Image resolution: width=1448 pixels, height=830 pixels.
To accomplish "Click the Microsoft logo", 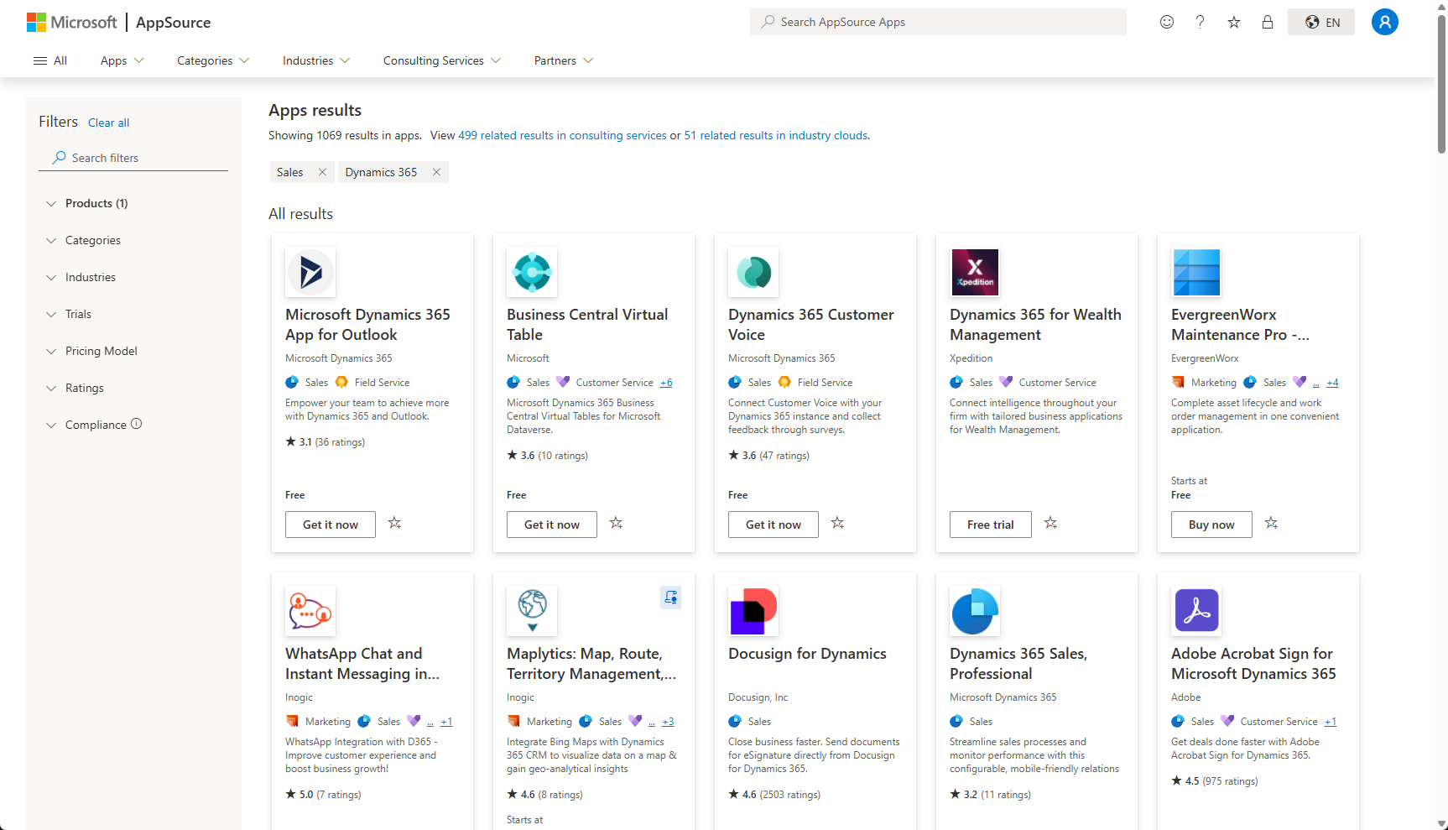I will [x=71, y=22].
